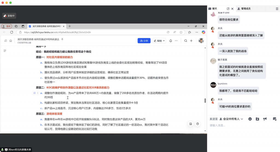This screenshot has width=280, height=152.
Task: Go to the Feishu home icon
Action: click(11, 41)
